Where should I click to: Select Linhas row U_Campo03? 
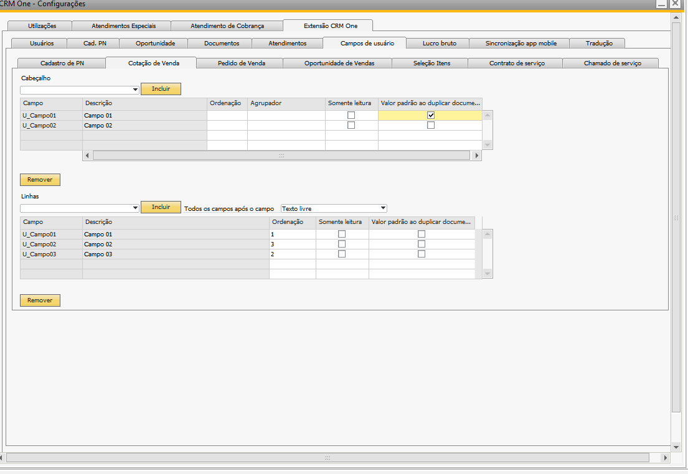pyautogui.click(x=51, y=254)
